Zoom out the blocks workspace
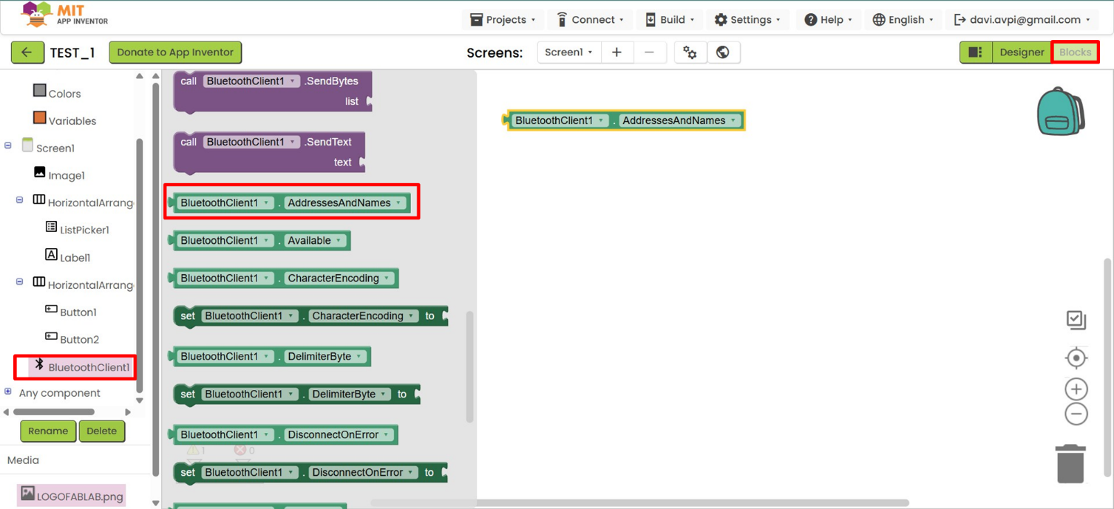The width and height of the screenshot is (1114, 509). pyautogui.click(x=1076, y=414)
